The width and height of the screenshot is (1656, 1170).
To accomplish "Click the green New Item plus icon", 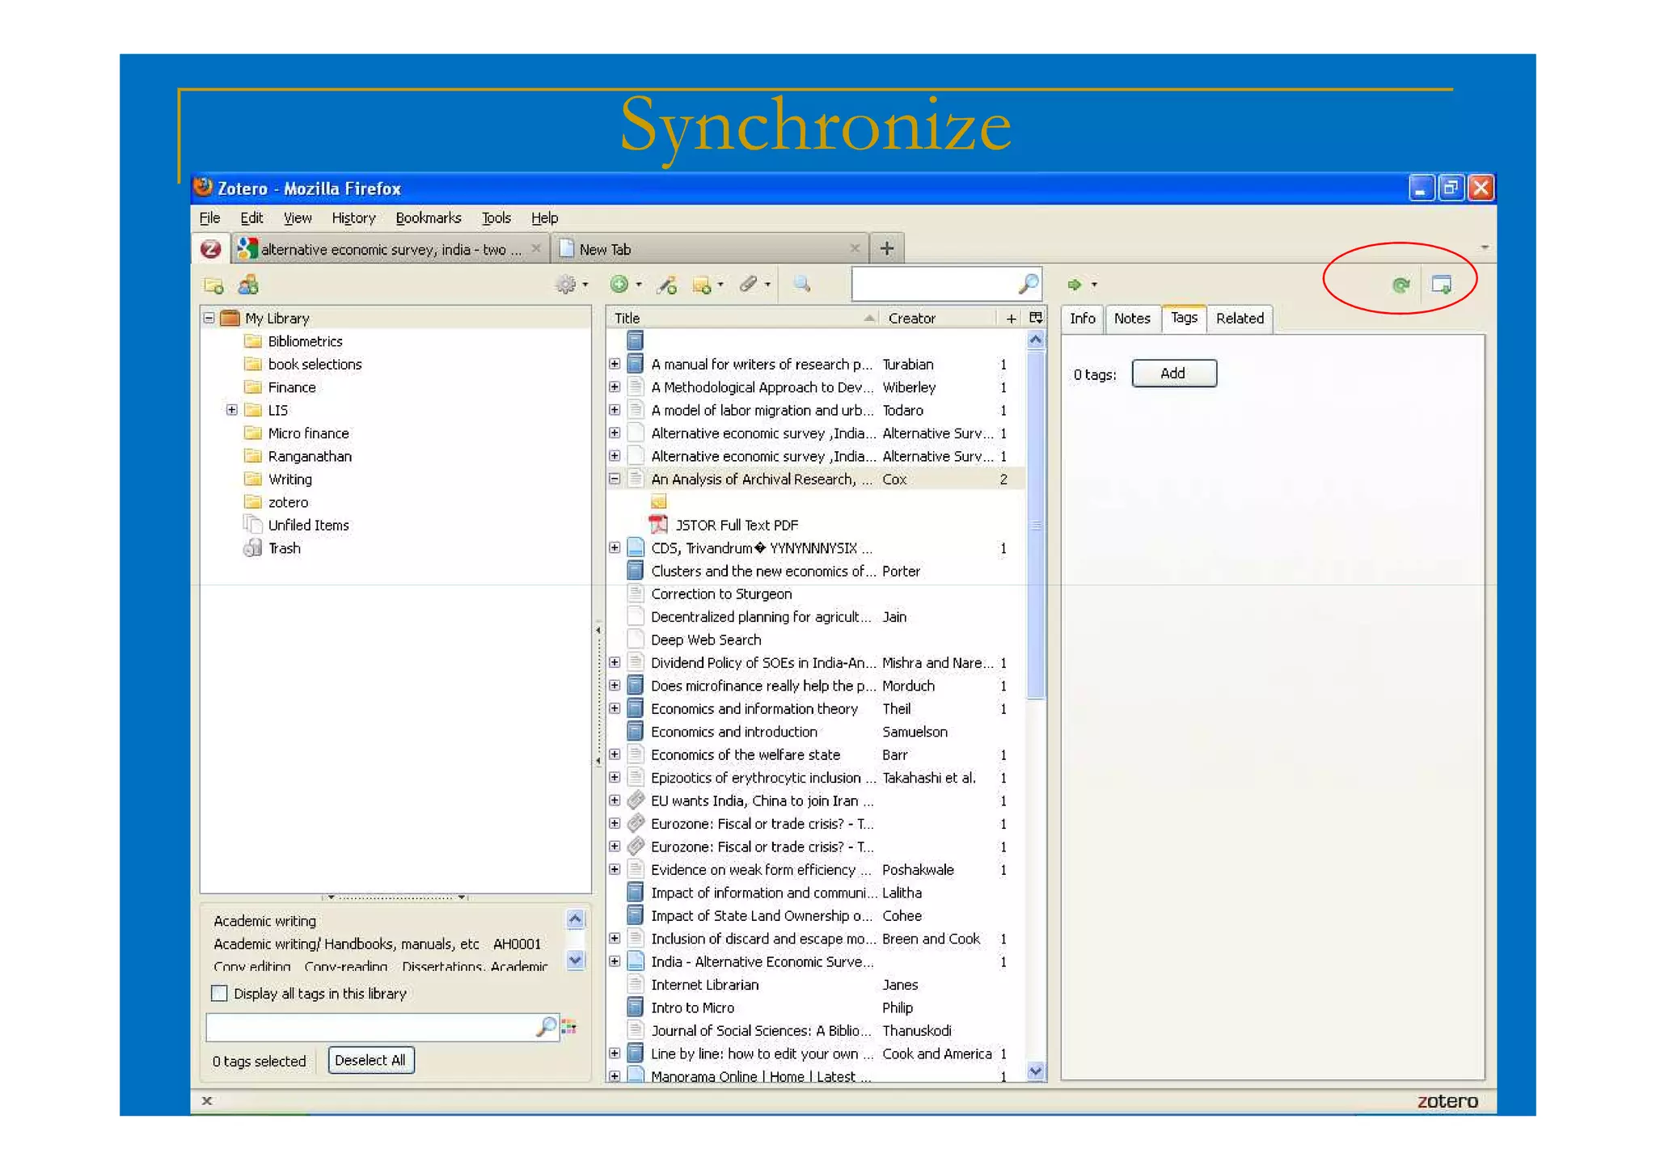I will (x=619, y=285).
